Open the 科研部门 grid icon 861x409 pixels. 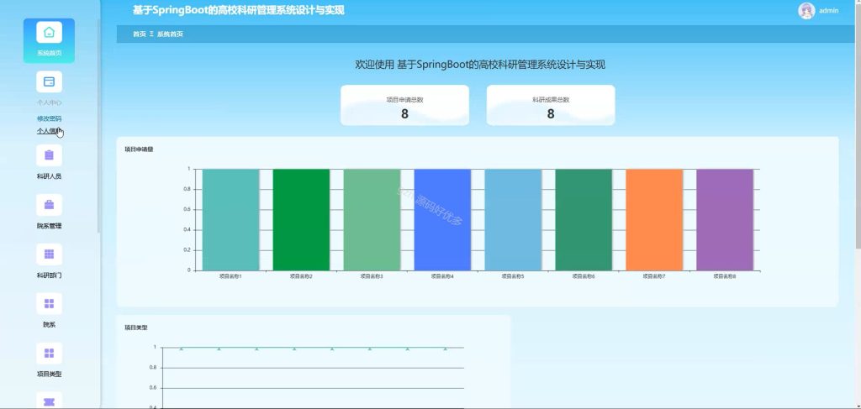(x=49, y=254)
